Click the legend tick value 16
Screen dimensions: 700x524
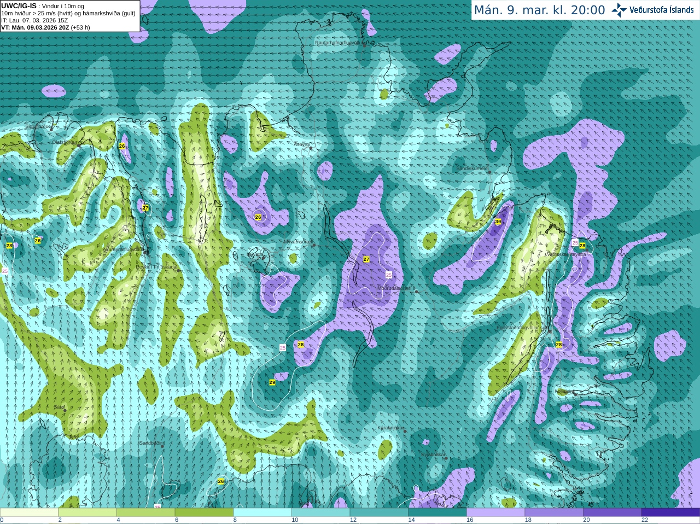coord(470,520)
